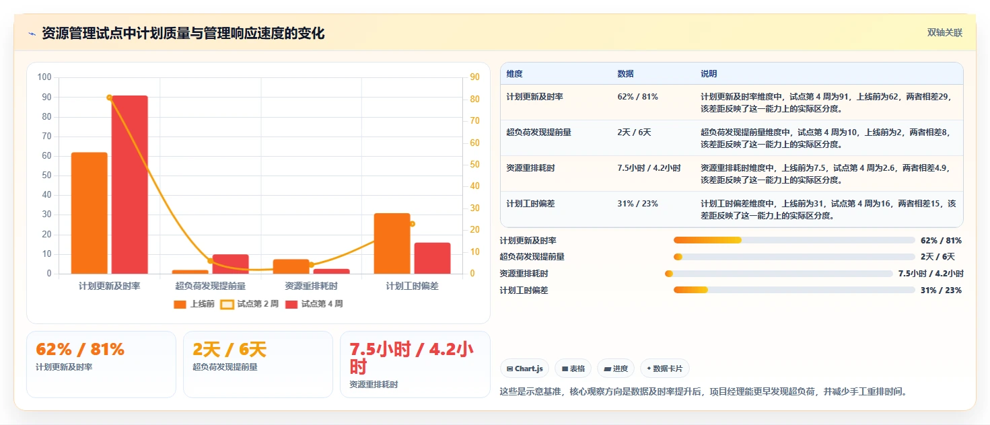
Task: Click the 超负荷发现提前量 progress bar
Action: pyautogui.click(x=794, y=257)
